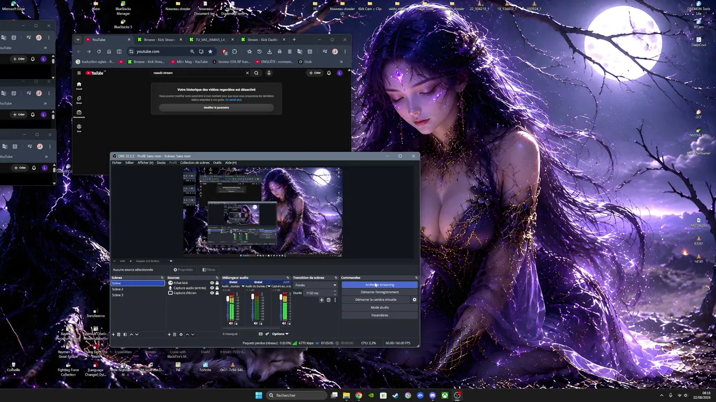Open the Editer menu in OBS
This screenshot has height=402, width=716.
[129, 162]
